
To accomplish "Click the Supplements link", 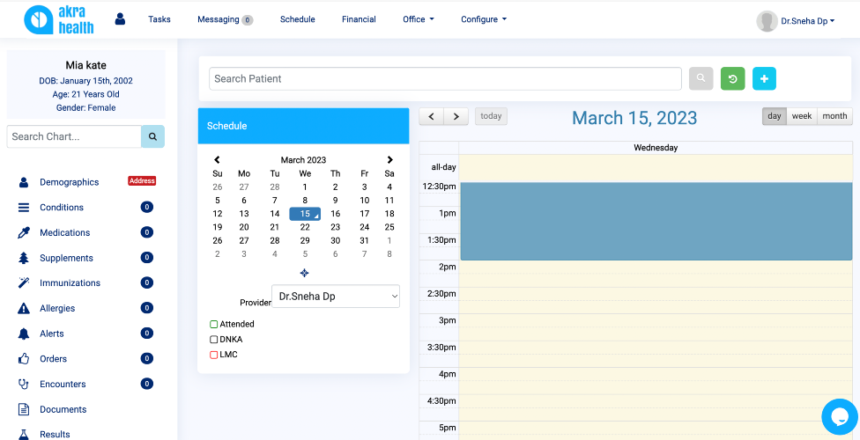I will 66,258.
